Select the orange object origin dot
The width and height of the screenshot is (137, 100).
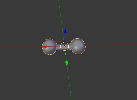pyautogui.click(x=65, y=46)
